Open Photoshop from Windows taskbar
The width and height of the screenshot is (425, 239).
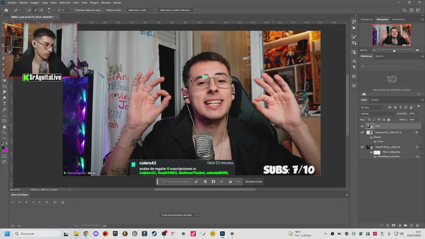tap(222, 234)
